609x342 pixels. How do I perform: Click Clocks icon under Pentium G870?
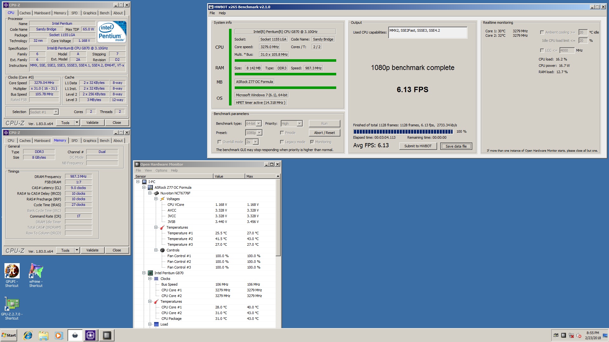156,279
